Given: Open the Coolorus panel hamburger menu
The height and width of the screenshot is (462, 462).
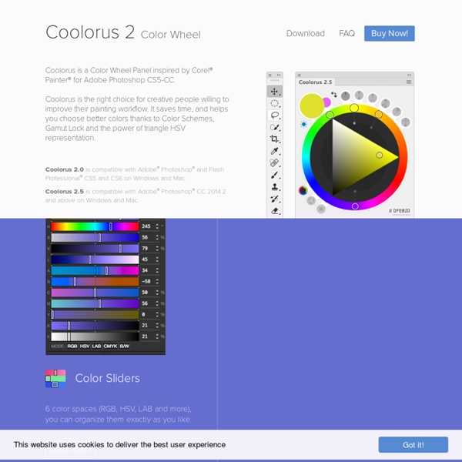Looking at the screenshot, I should tap(409, 82).
